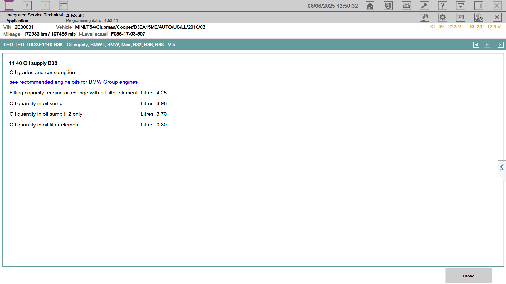This screenshot has height=284, width=506.
Task: Go to the home screen
Action: (370, 6)
